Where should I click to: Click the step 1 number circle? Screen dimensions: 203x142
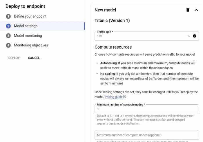[8, 17]
